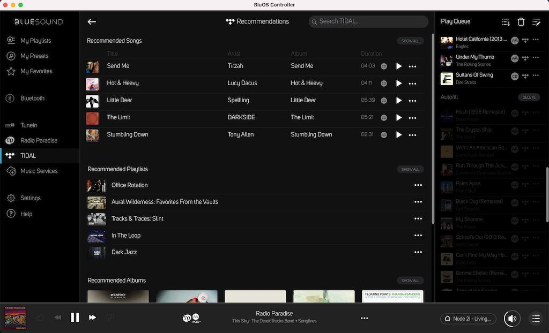Open Music Services in sidebar
The height and width of the screenshot is (333, 549).
tap(40, 171)
